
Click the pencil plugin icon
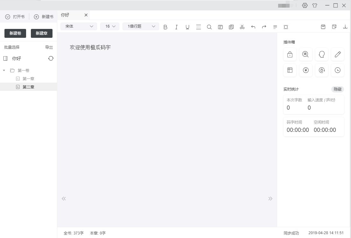337,54
